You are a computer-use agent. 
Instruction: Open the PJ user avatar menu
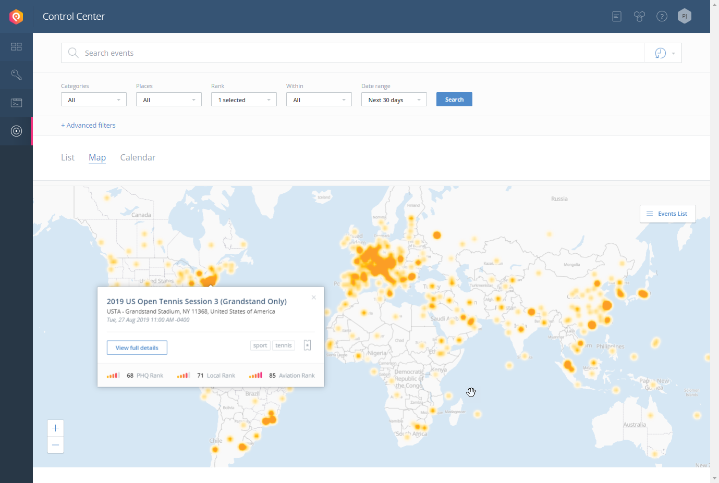[684, 17]
